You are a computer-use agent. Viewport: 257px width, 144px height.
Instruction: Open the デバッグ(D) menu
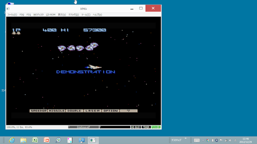pyautogui.click(x=74, y=15)
